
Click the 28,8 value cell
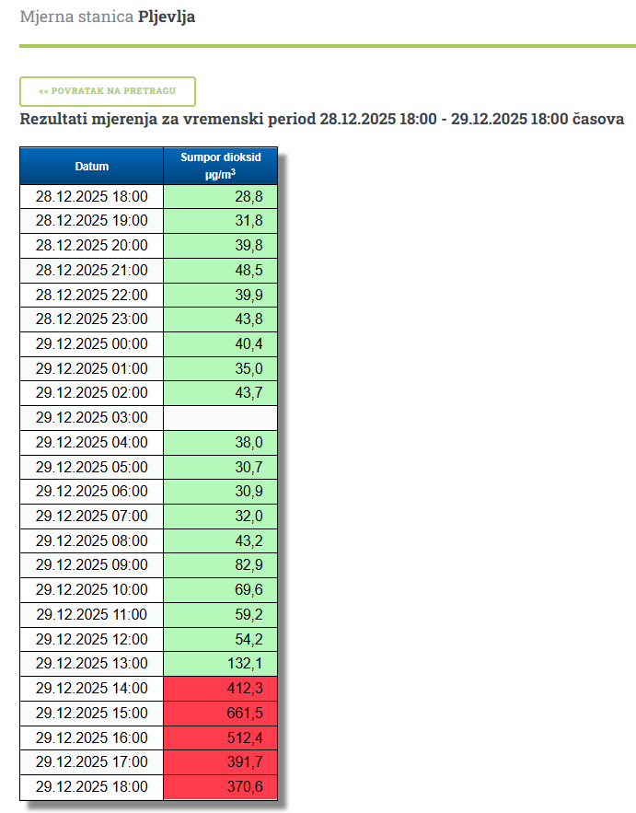coord(220,196)
